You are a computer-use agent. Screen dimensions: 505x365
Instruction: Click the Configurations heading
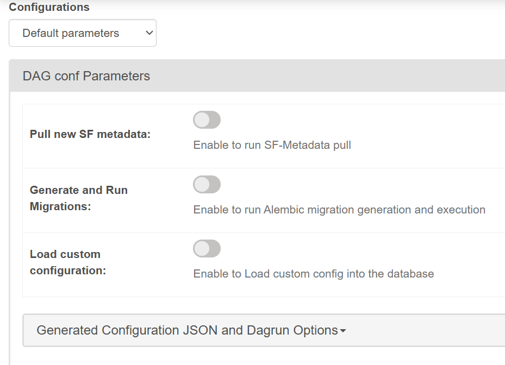[x=49, y=8]
